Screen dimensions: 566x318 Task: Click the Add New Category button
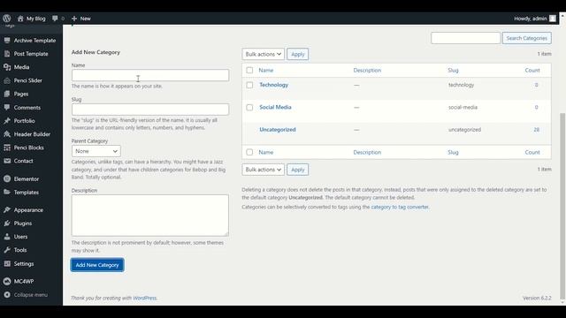(x=97, y=265)
